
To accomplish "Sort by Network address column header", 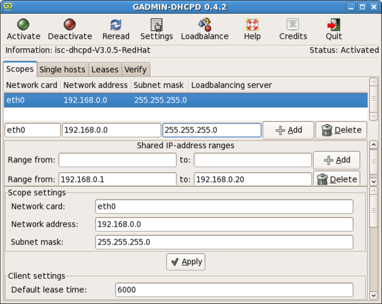I will point(95,85).
